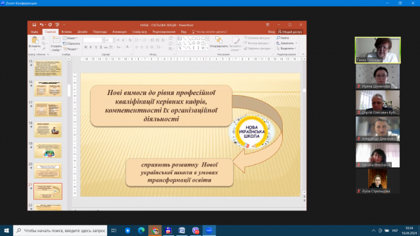Insert triangle shape from shapes gallery
This screenshot has height=236, width=420.
coord(180,43)
